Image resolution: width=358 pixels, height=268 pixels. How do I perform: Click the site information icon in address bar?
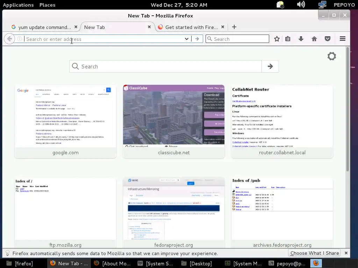coord(20,39)
